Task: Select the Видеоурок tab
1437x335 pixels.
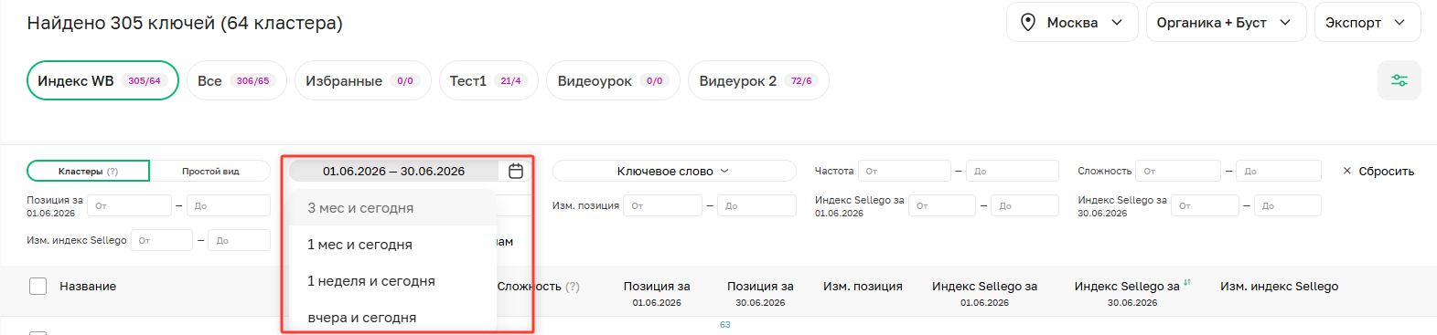Action: coord(613,80)
